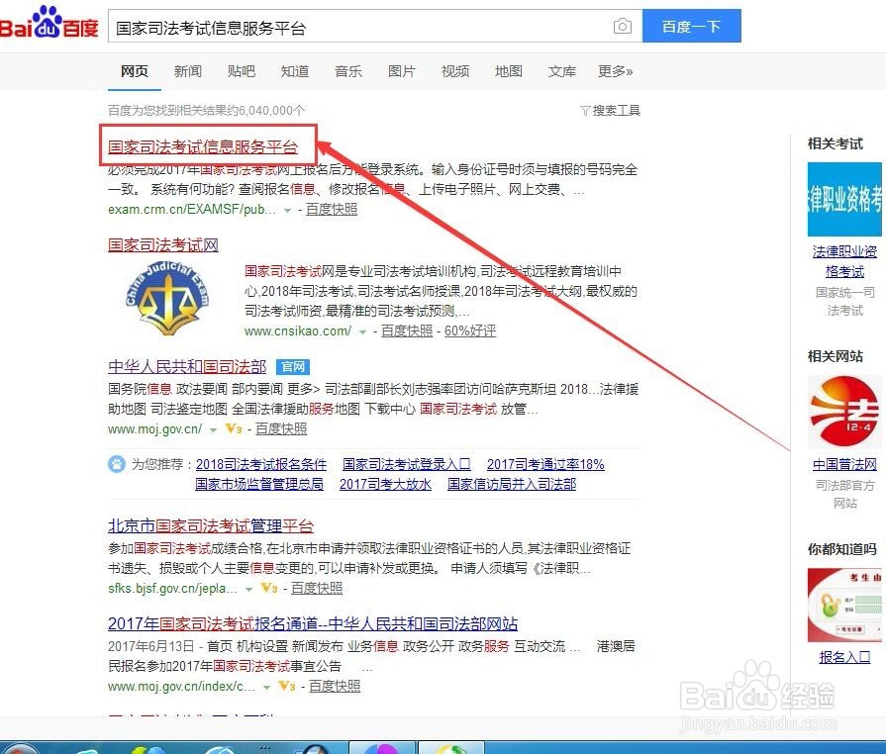Click the Baidu logo
Image resolution: width=886 pixels, height=754 pixels.
[49, 24]
